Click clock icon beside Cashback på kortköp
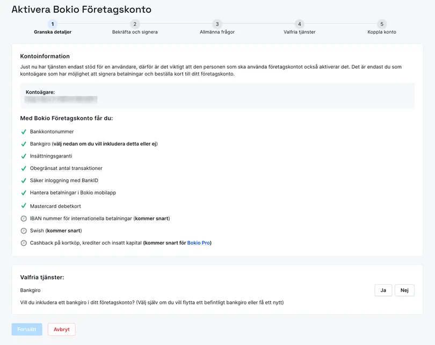The height and width of the screenshot is (345, 435). (x=24, y=243)
